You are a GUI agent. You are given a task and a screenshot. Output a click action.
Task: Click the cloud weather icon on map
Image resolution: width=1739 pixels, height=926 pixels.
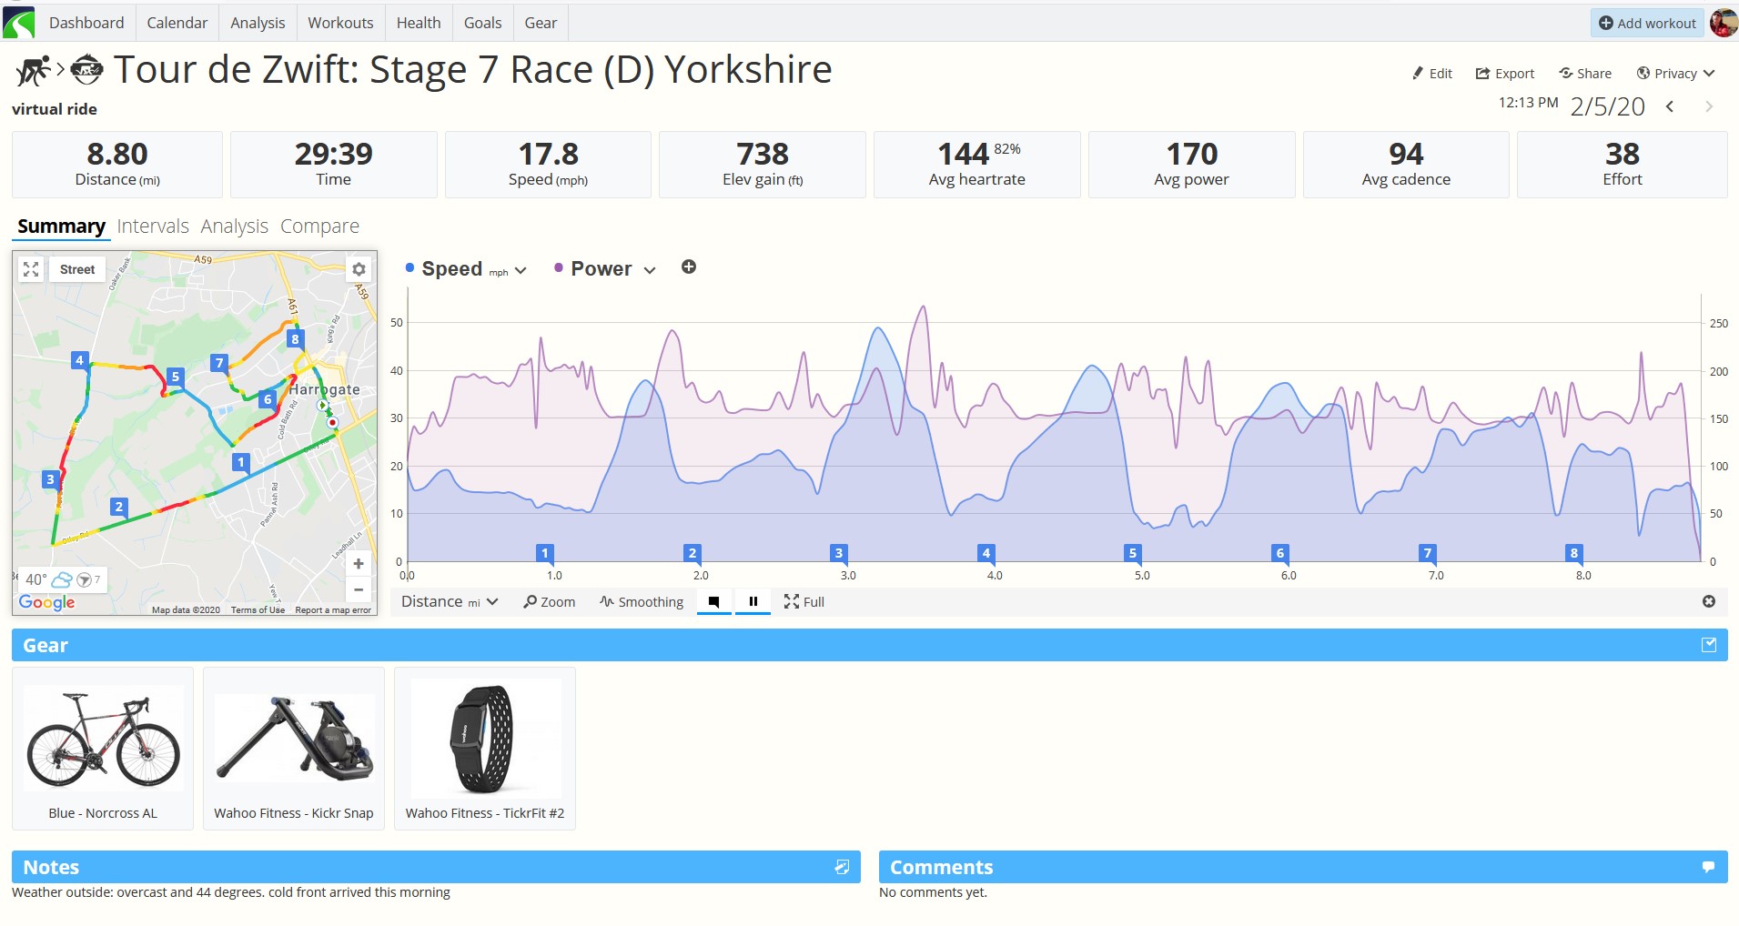click(x=62, y=579)
